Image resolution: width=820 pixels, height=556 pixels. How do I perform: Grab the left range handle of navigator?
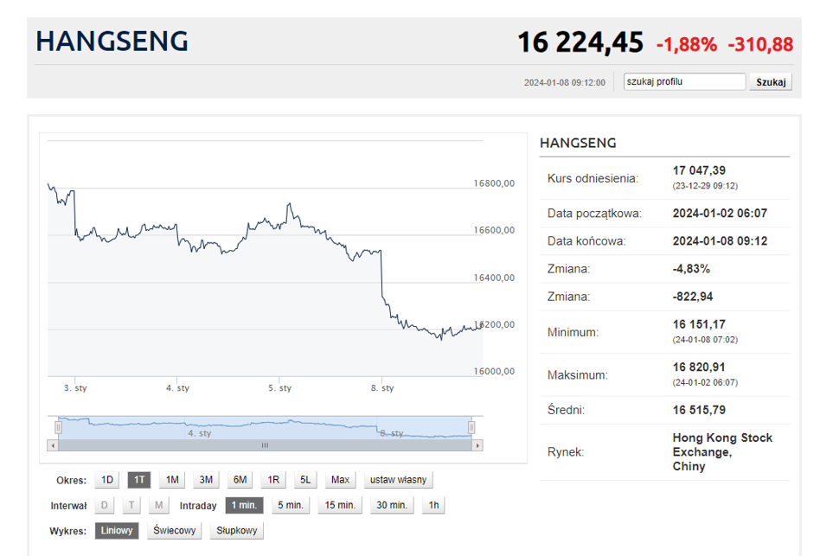pos(58,427)
